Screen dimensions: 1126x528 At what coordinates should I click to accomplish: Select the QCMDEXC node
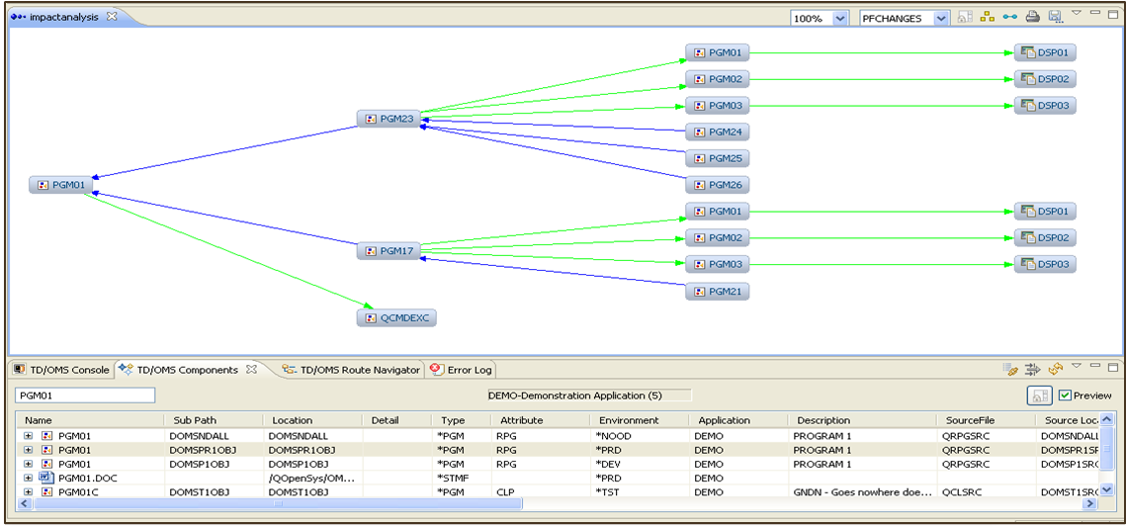pyautogui.click(x=396, y=317)
